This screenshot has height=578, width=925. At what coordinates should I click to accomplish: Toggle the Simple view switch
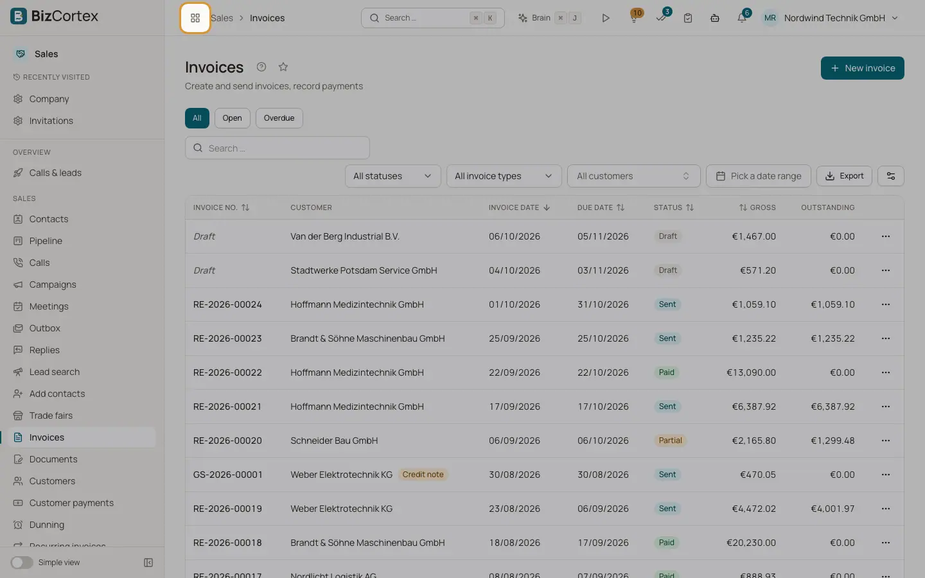tap(22, 563)
